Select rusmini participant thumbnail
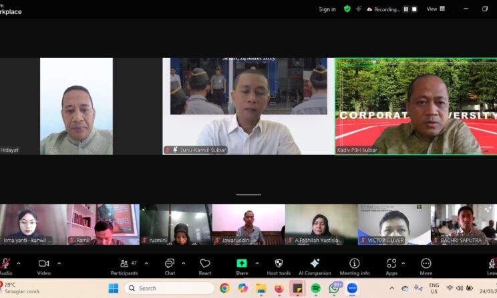Screen dimensions: 497x298 [176, 225]
